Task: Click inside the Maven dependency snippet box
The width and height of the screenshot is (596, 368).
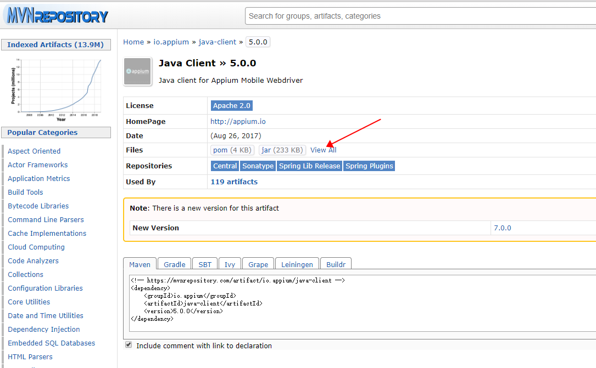Action: [362, 303]
